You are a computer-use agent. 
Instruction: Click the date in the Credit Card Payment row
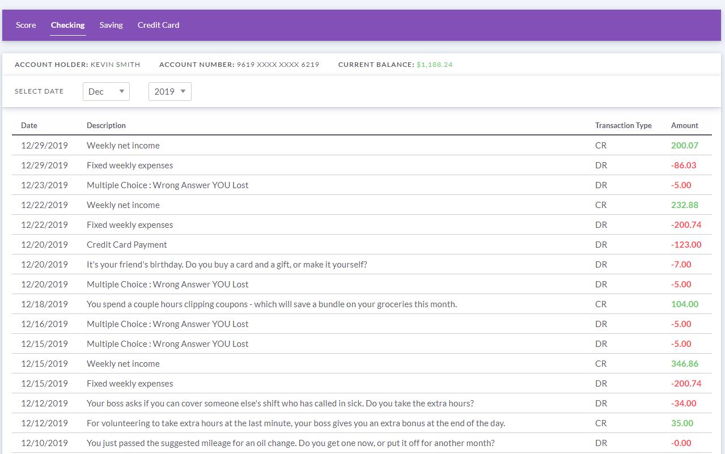[x=44, y=244]
